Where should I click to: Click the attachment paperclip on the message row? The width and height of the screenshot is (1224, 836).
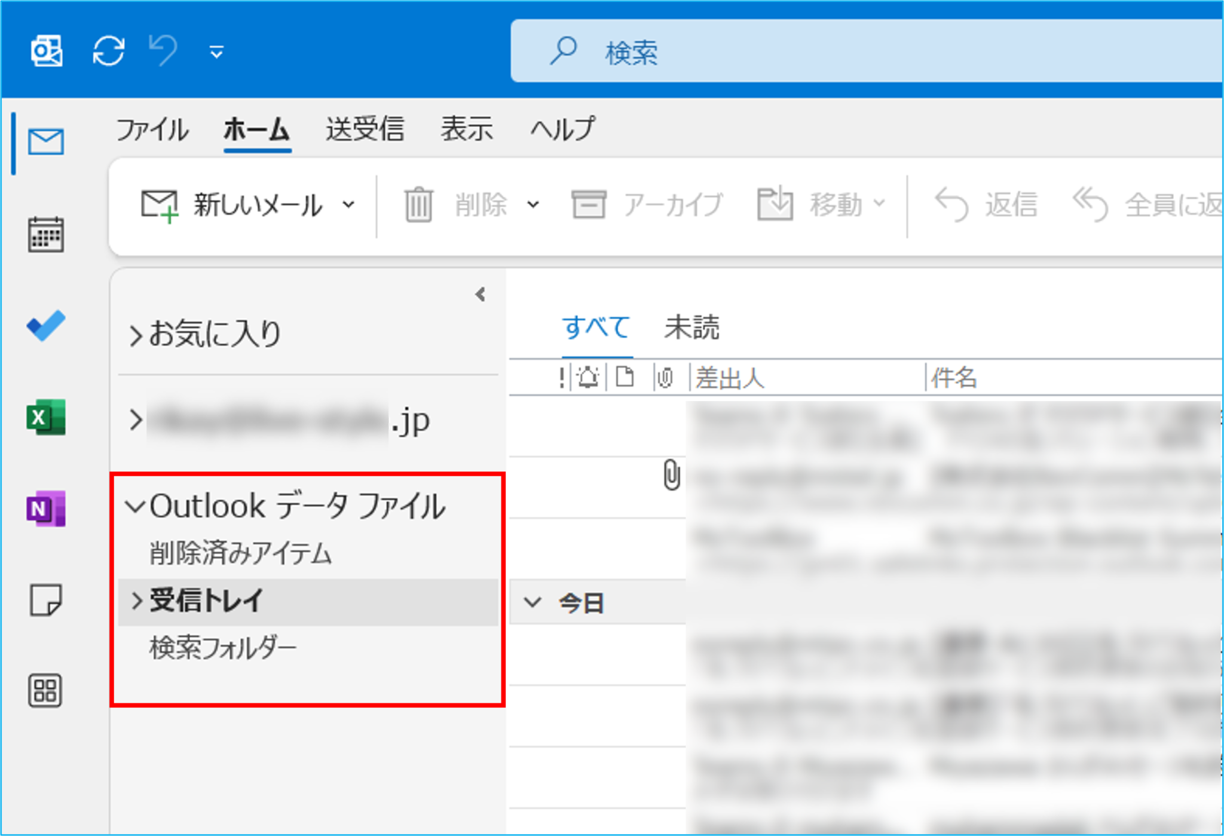click(x=672, y=475)
